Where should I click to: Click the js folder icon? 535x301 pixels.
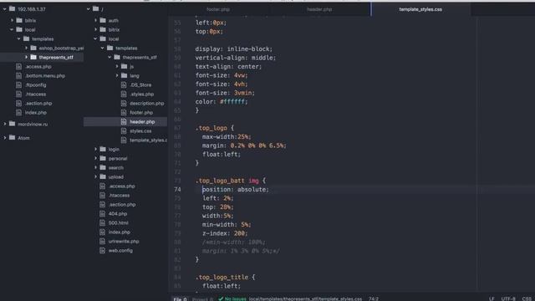point(125,67)
